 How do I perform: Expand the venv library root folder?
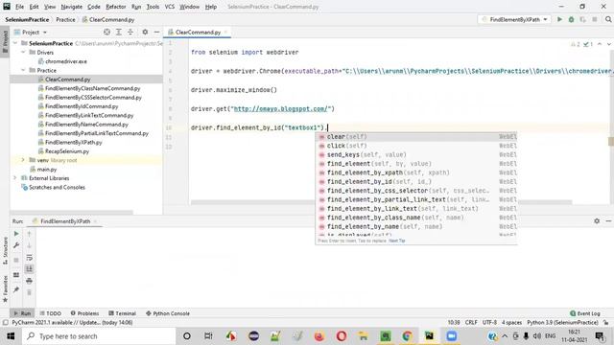pos(23,160)
